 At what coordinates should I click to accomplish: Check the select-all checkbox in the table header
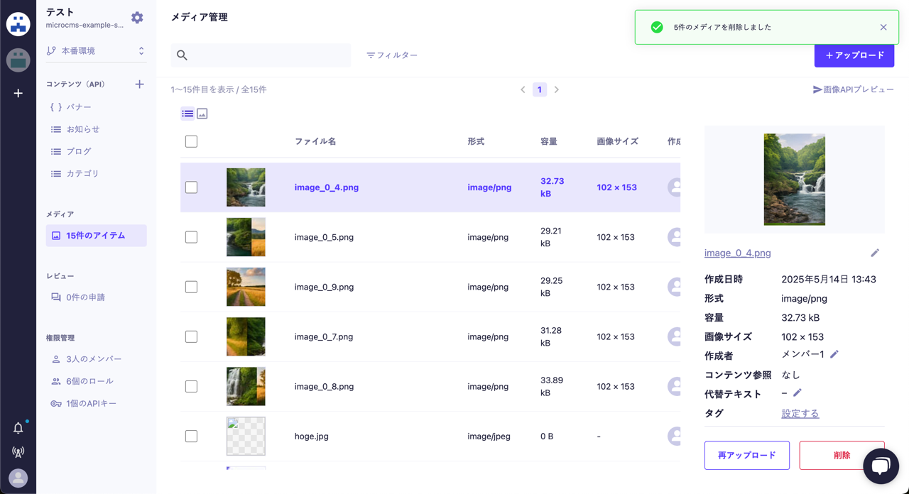(191, 141)
